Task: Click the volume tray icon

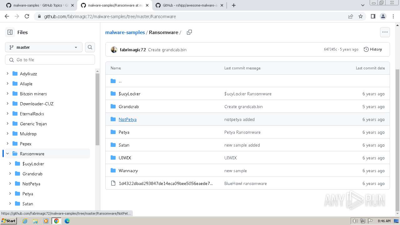Action: 355,221
